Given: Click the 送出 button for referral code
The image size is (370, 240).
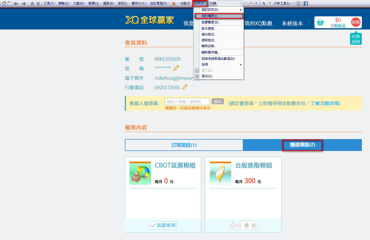Looking at the screenshot, I should [x=218, y=101].
